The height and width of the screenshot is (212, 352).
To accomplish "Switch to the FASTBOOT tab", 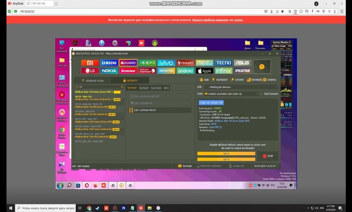I will pos(144,88).
